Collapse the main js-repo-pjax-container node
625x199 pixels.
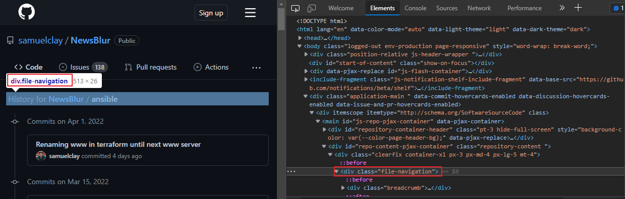tap(318, 121)
